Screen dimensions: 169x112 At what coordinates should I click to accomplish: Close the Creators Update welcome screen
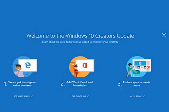click(x=164, y=35)
